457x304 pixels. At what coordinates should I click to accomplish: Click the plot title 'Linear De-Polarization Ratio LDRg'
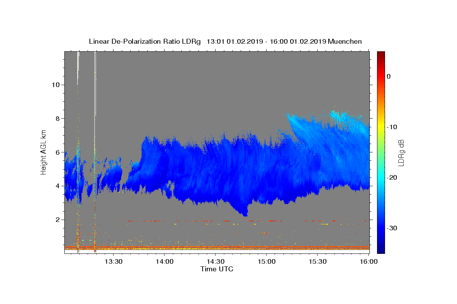point(145,41)
